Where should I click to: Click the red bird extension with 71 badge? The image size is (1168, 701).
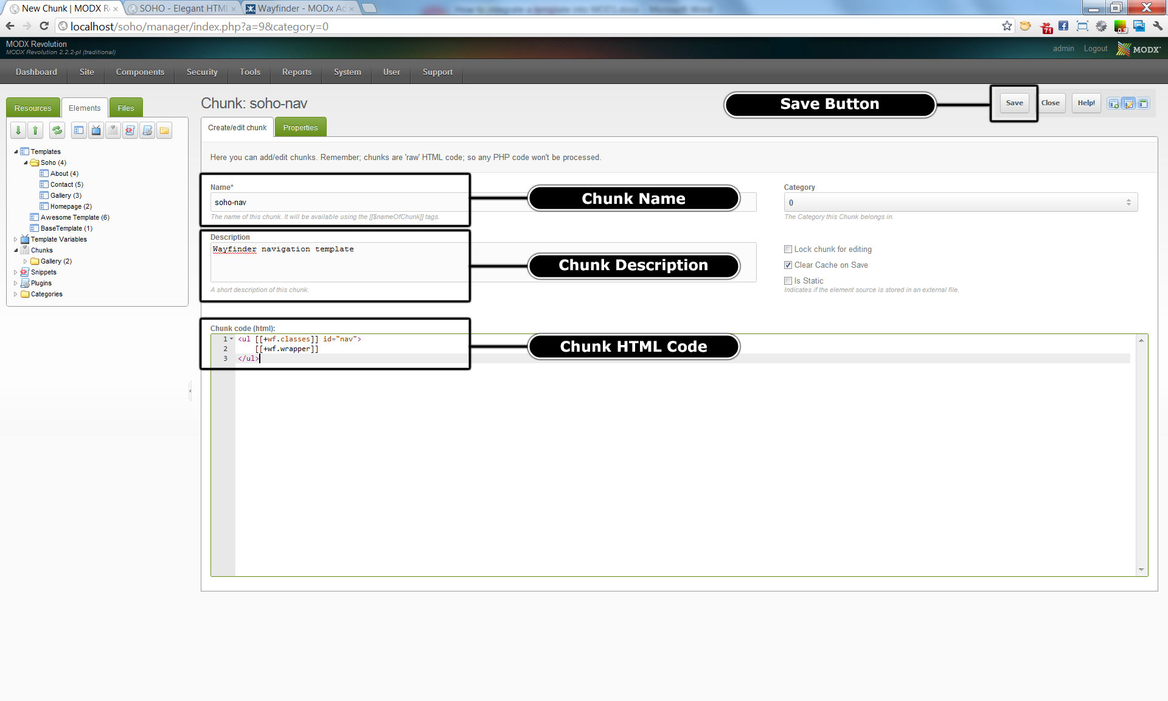(1046, 27)
